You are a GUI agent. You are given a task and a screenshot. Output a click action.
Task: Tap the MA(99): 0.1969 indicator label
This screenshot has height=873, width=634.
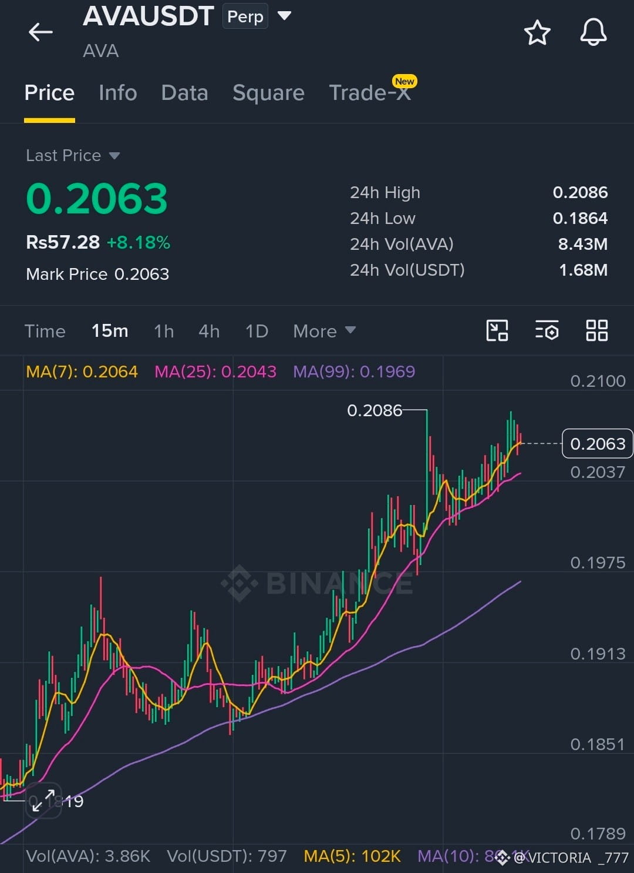click(x=354, y=372)
